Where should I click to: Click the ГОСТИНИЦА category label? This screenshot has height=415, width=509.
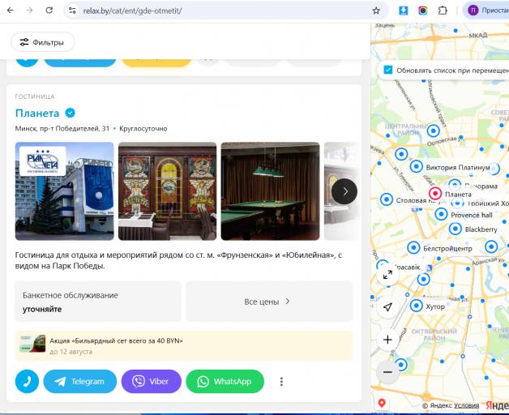tap(35, 96)
